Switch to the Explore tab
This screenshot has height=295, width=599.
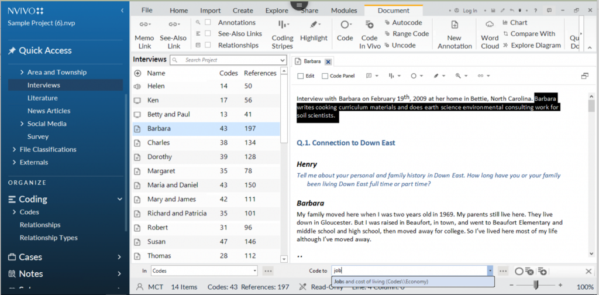pyautogui.click(x=277, y=11)
